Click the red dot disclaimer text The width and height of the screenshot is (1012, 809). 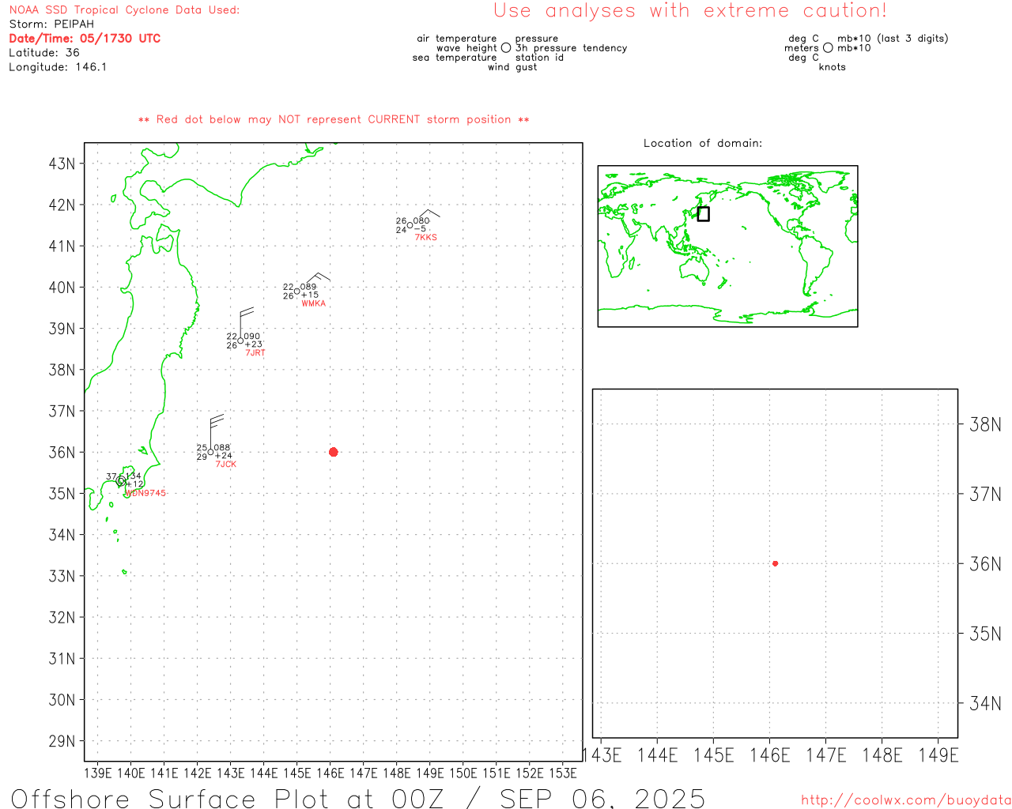334,119
